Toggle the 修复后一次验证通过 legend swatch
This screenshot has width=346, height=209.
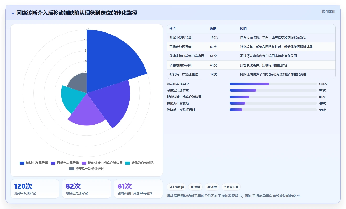[72, 169]
